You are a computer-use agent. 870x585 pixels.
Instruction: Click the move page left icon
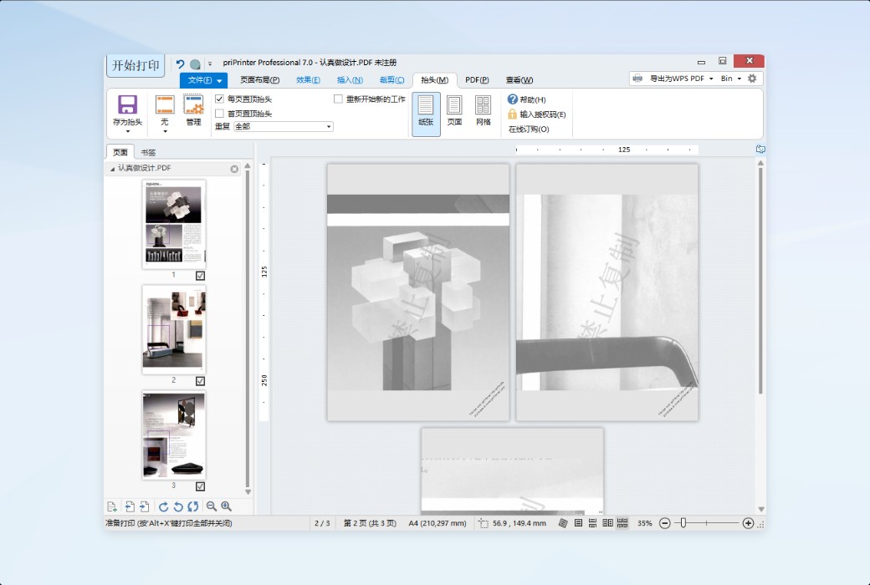pos(130,506)
